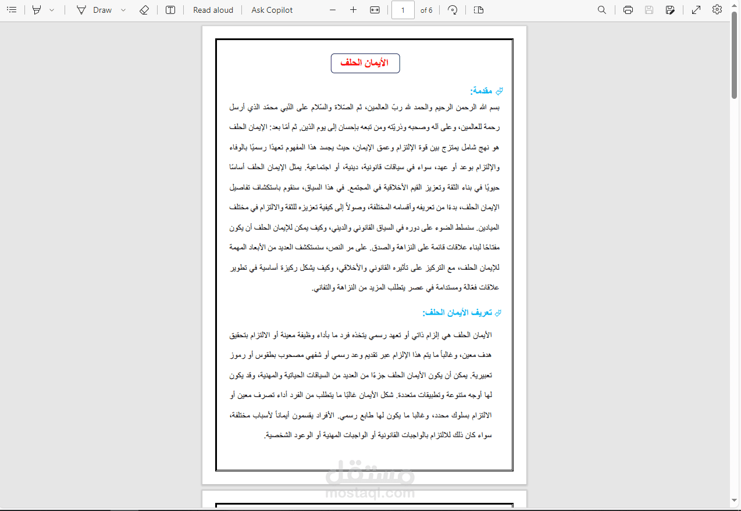Enter full screen mode
Screen dimensions: 741x511
tap(696, 10)
